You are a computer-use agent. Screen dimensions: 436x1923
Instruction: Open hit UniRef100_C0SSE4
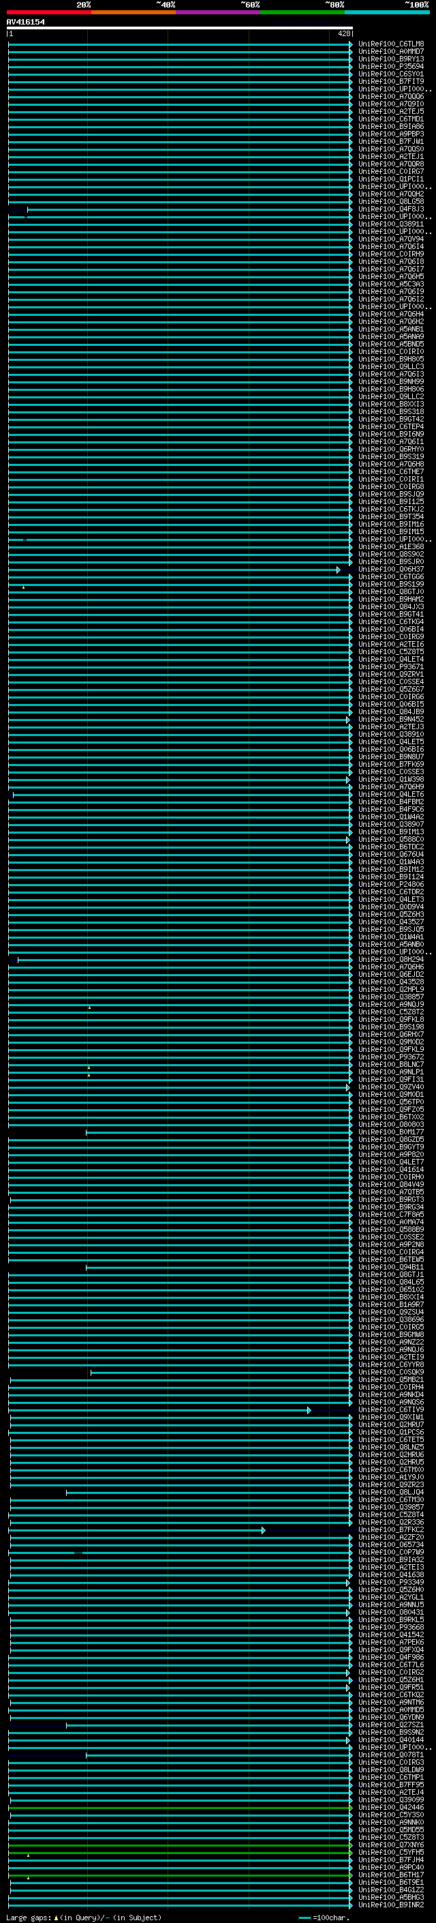point(391,681)
